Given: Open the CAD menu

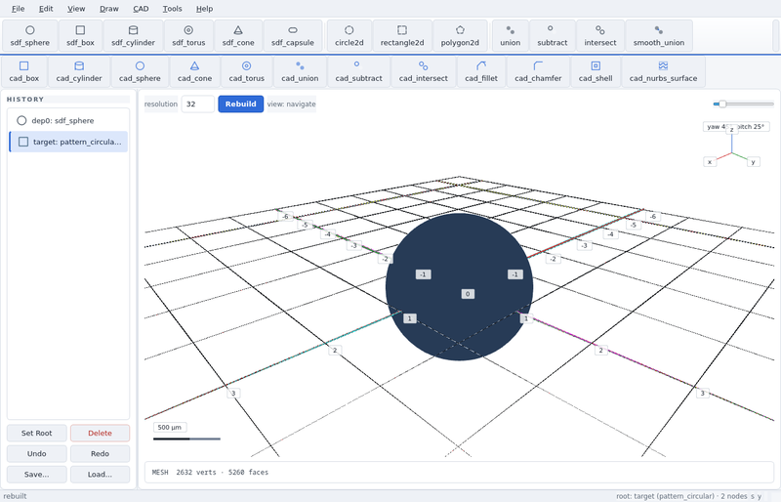Looking at the screenshot, I should click(141, 9).
